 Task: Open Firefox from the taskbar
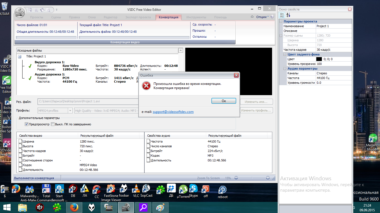[74, 207]
